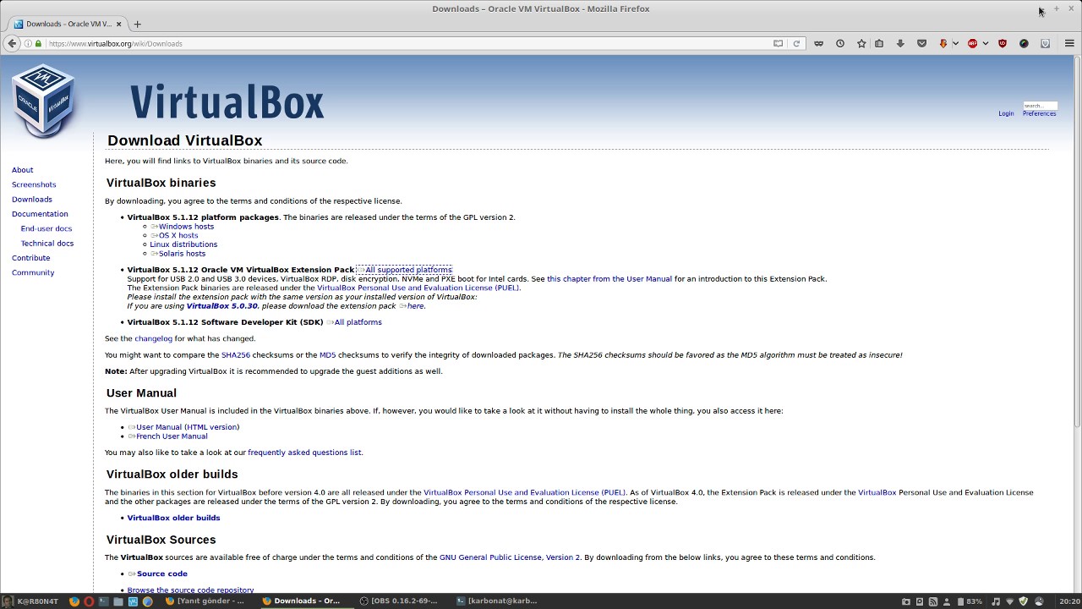Open Technical docs sidebar link
1082x609 pixels.
(x=47, y=244)
